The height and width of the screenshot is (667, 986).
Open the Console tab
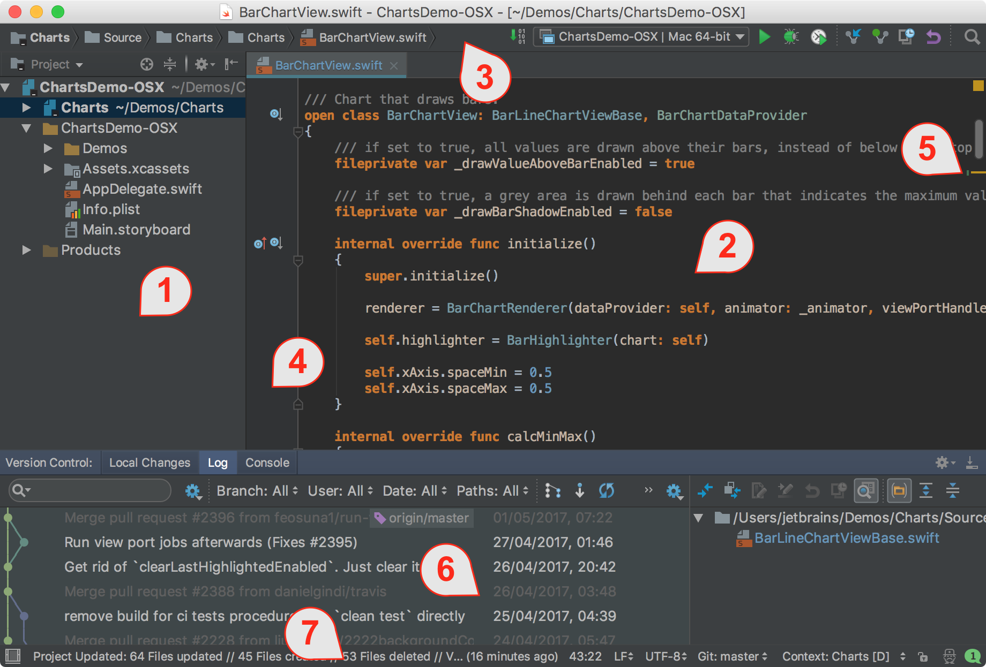267,463
